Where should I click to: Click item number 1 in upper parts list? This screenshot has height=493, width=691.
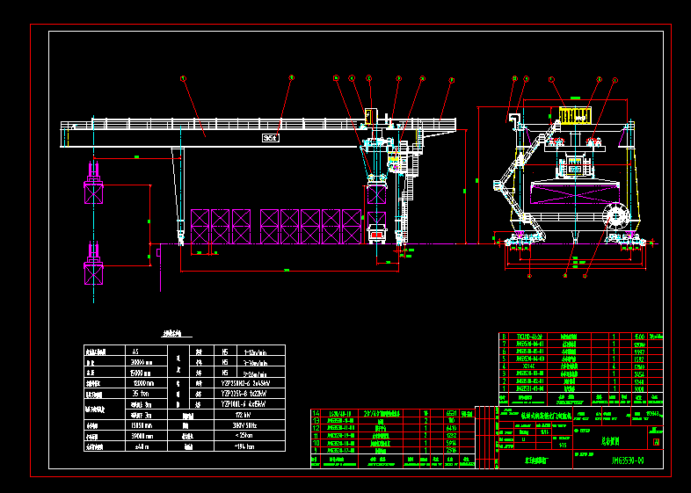tap(504, 389)
